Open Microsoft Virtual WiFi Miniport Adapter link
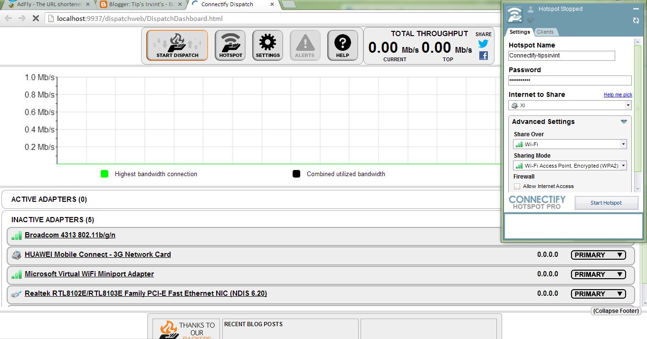This screenshot has width=647, height=339. click(x=89, y=274)
